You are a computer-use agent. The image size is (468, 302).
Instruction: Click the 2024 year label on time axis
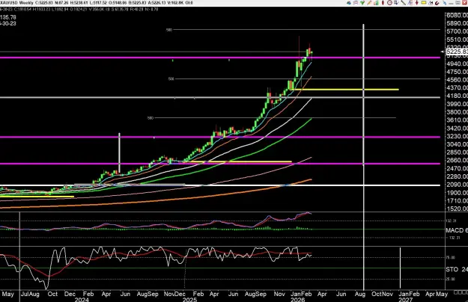[82, 299]
